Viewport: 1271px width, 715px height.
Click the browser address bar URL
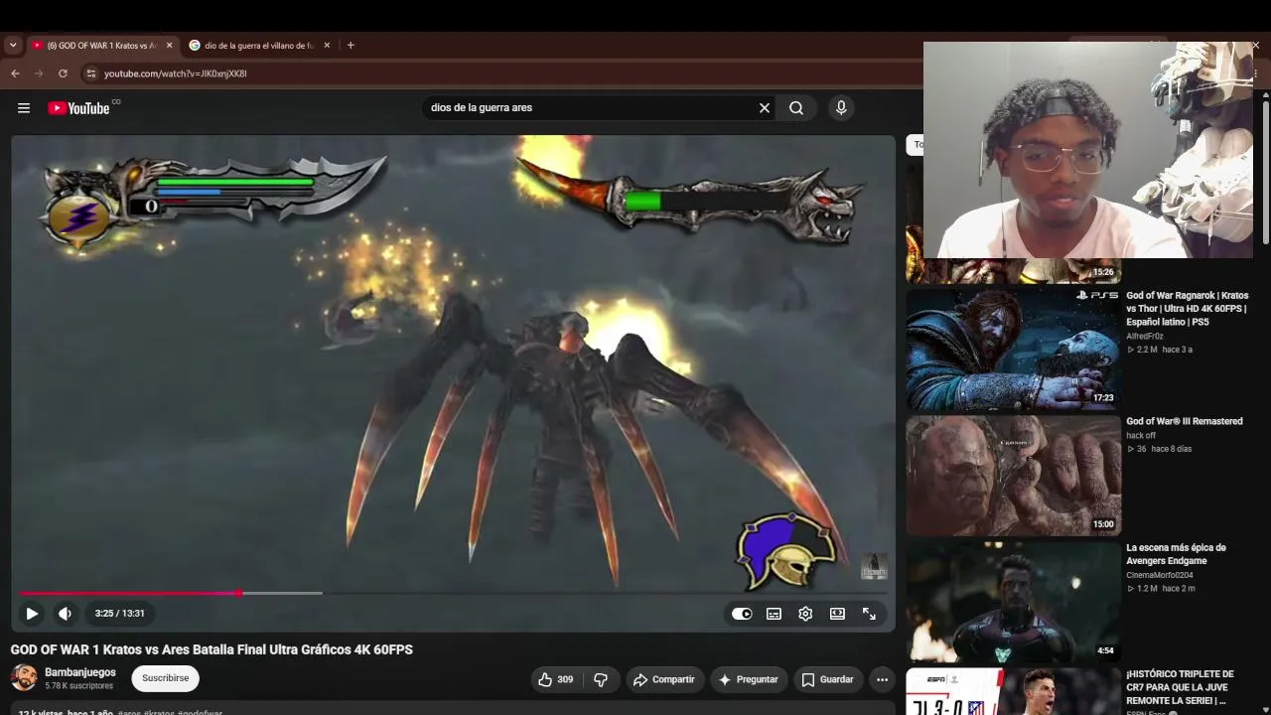point(176,73)
